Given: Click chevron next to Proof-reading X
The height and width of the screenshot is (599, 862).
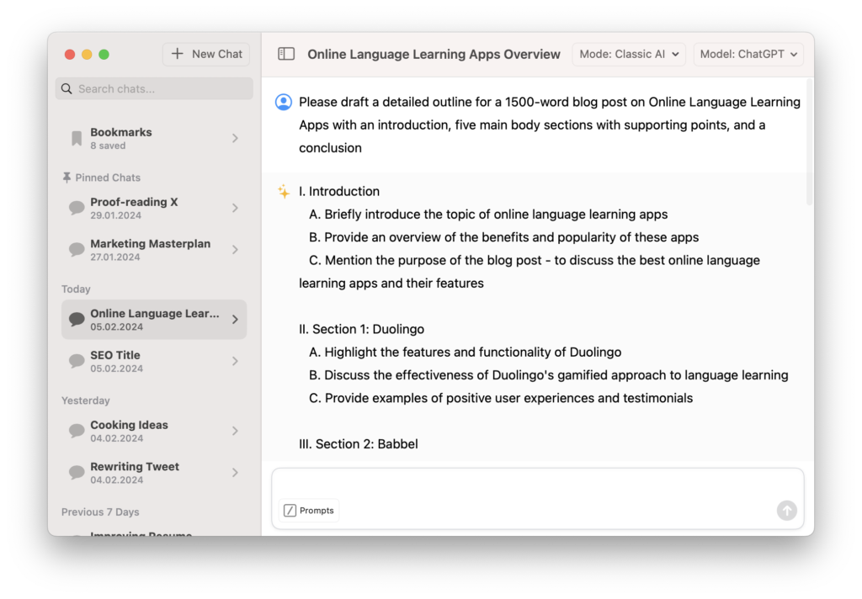Looking at the screenshot, I should [236, 208].
